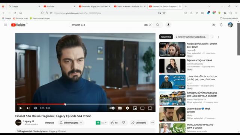This screenshot has width=240, height=135.
Task: Open the YouTube hamburger guide menu
Action: (x=6, y=25)
